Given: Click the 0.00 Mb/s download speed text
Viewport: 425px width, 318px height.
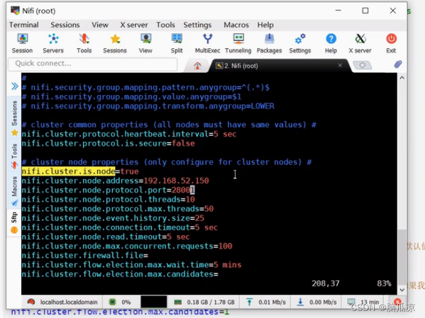Looking at the screenshot, I should pos(323,302).
